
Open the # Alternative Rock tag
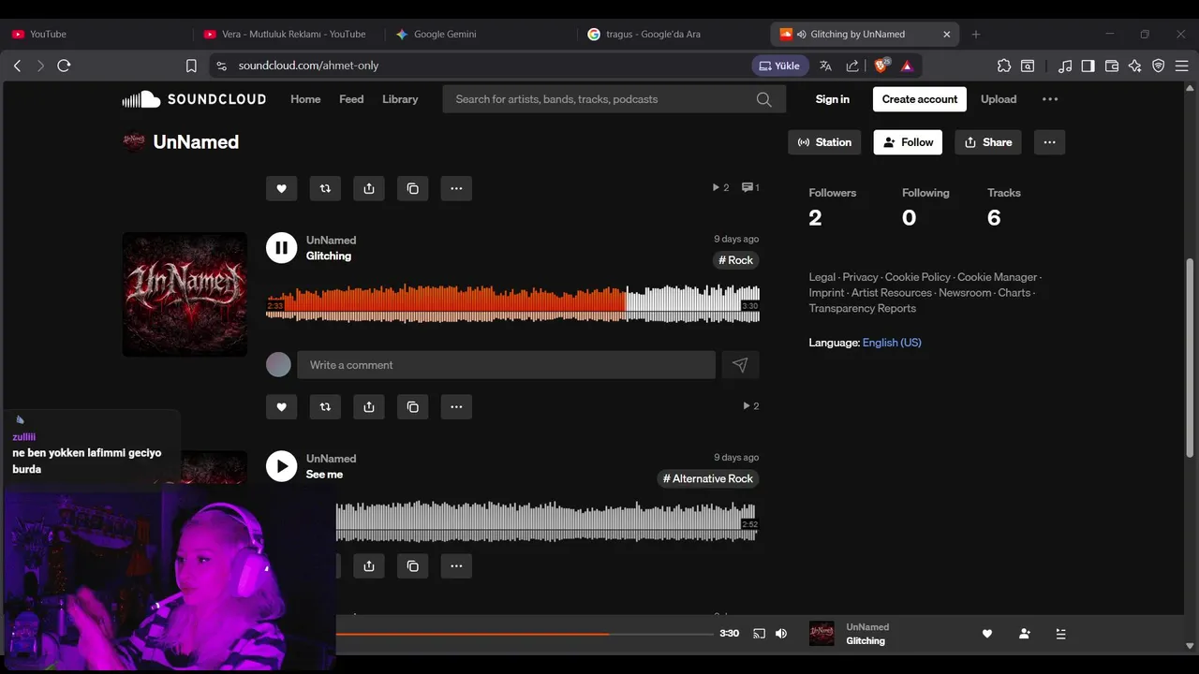coord(707,478)
